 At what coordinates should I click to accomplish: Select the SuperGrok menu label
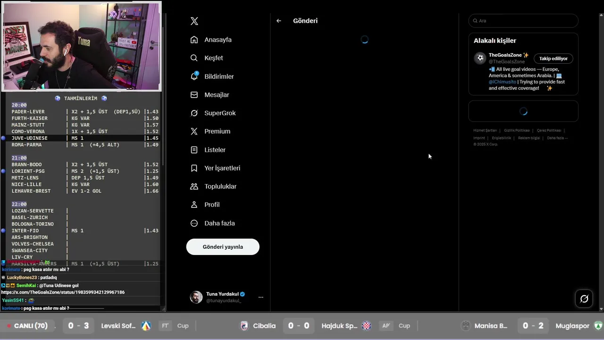220,113
